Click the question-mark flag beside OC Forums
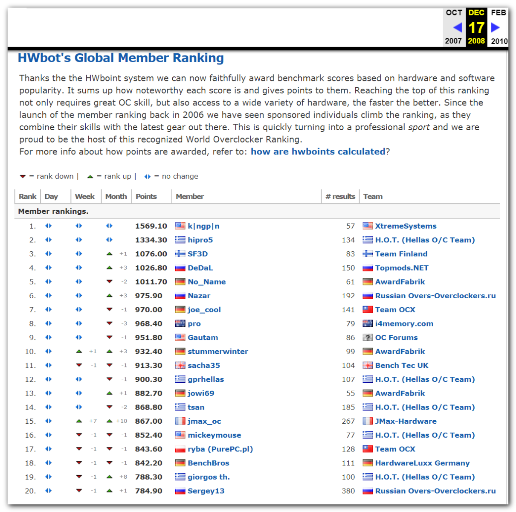Image resolution: width=516 pixels, height=512 pixels. [368, 338]
